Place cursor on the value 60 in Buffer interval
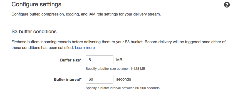 [91, 79]
